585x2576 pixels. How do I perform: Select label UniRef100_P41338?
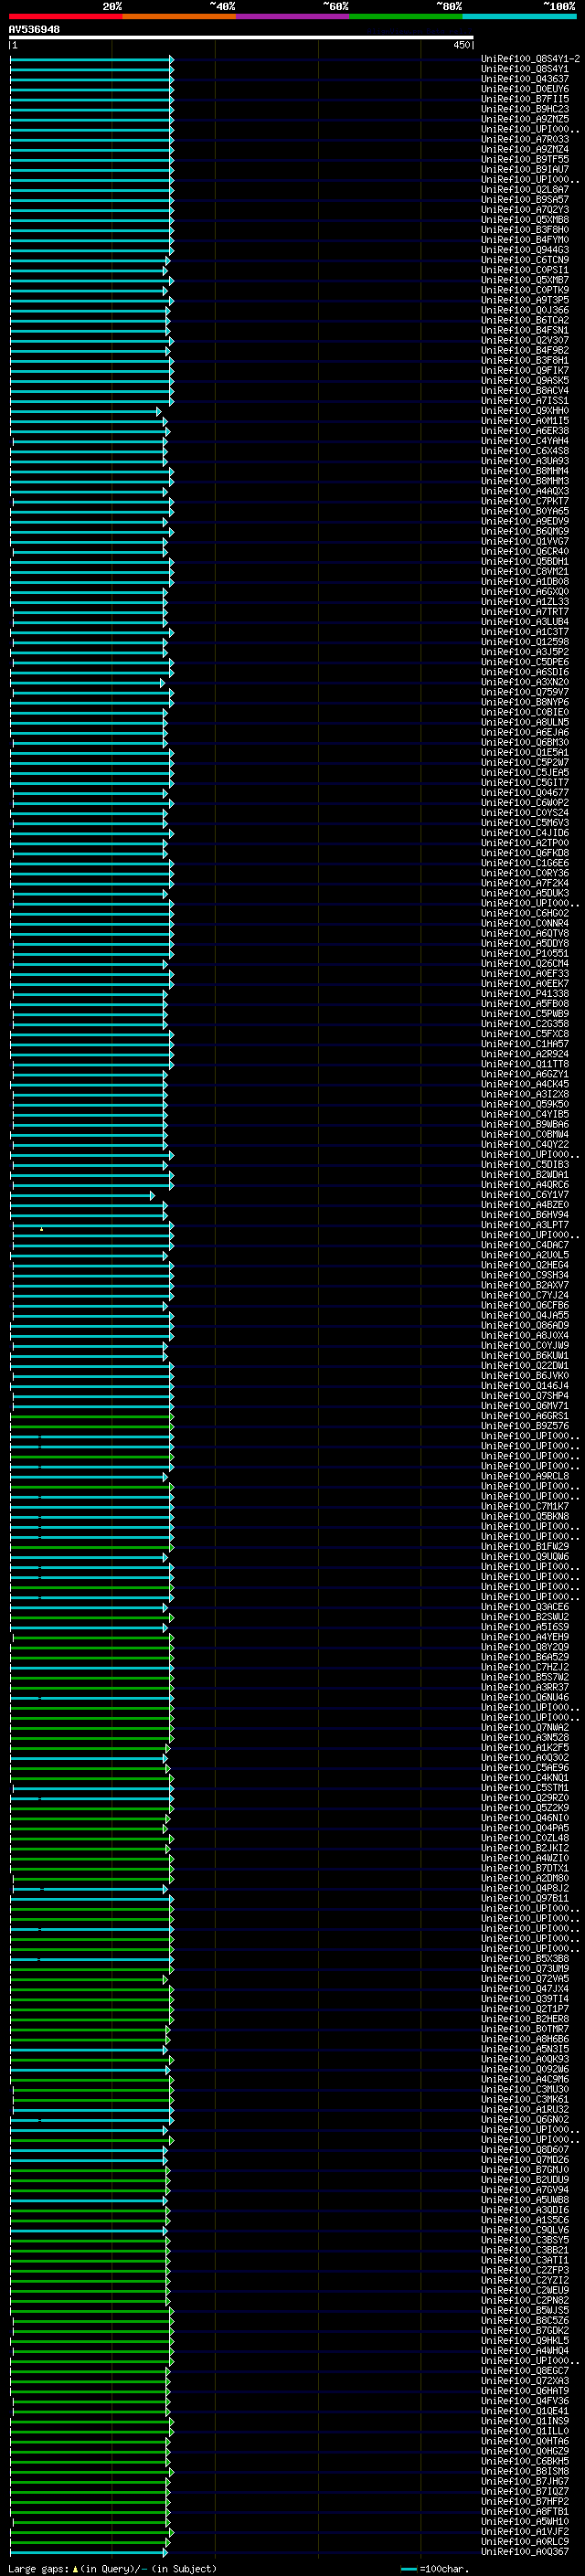pos(525,994)
